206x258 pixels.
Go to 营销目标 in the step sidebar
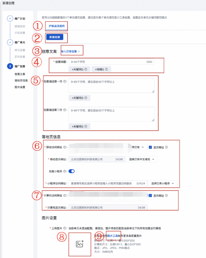click(x=20, y=26)
